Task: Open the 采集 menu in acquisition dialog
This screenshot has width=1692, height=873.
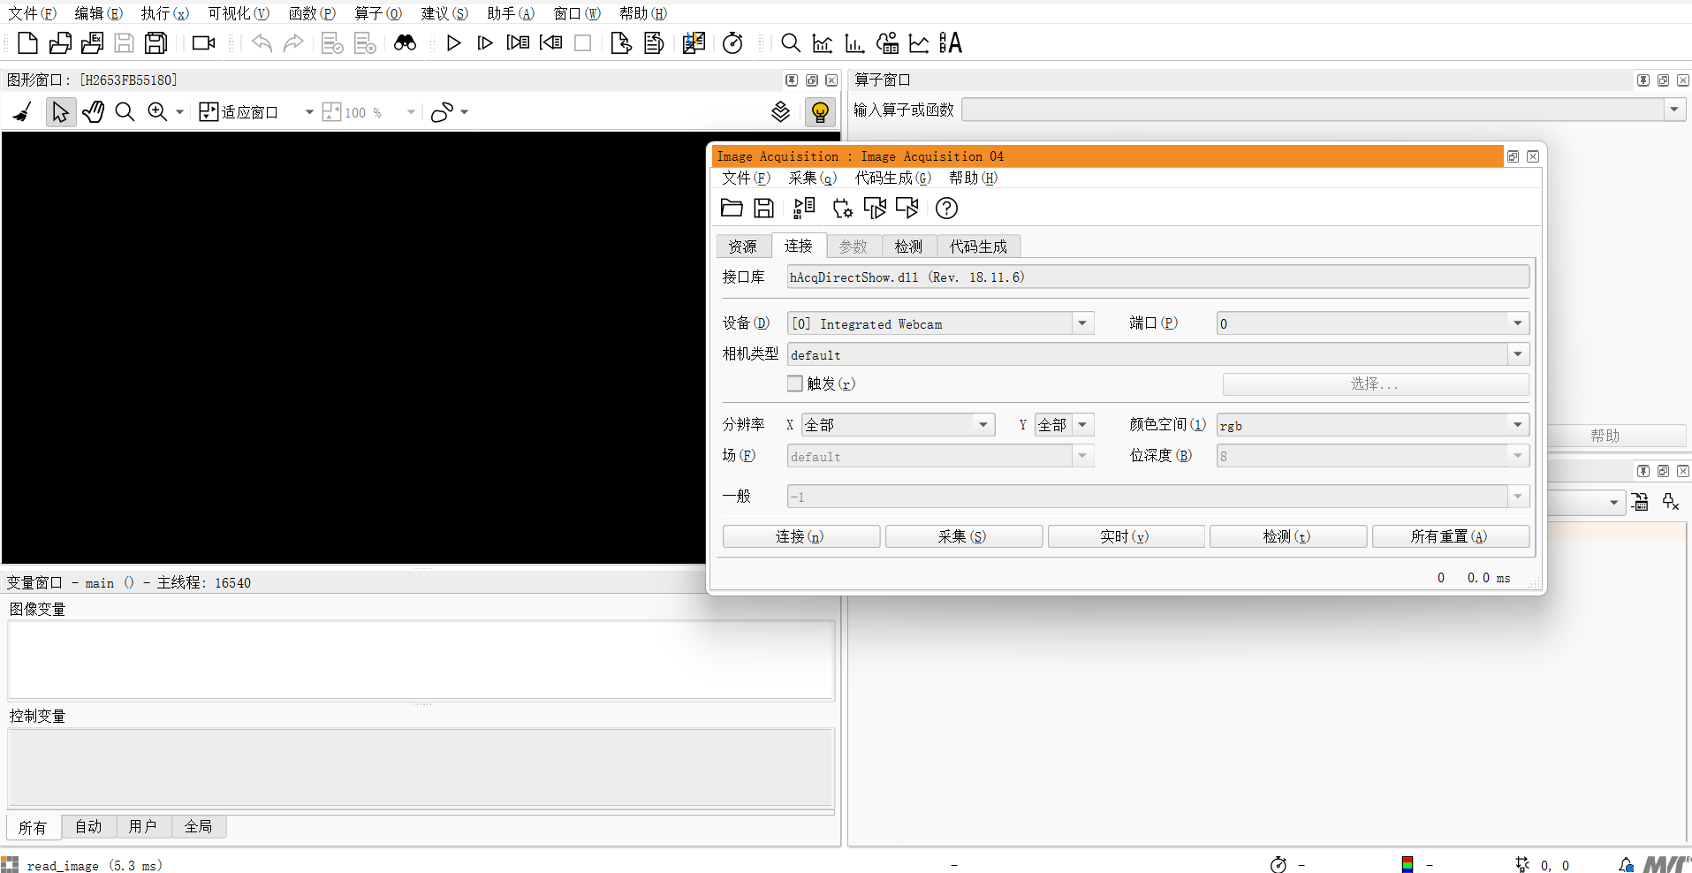Action: point(812,178)
